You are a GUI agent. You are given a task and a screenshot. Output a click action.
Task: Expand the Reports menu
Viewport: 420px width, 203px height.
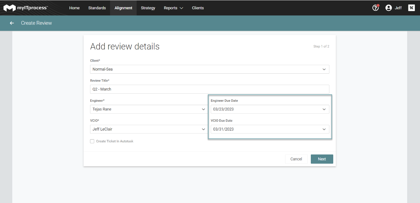(174, 8)
